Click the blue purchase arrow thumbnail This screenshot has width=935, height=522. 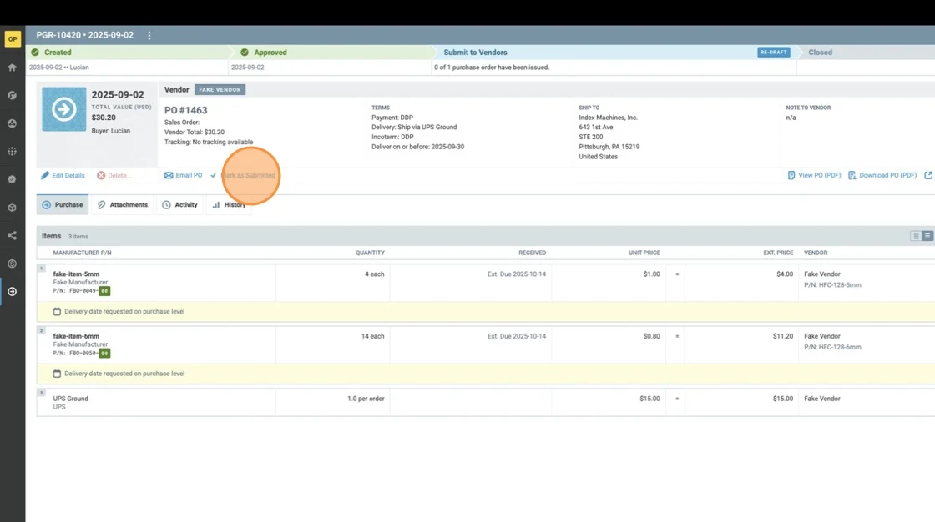(x=64, y=110)
